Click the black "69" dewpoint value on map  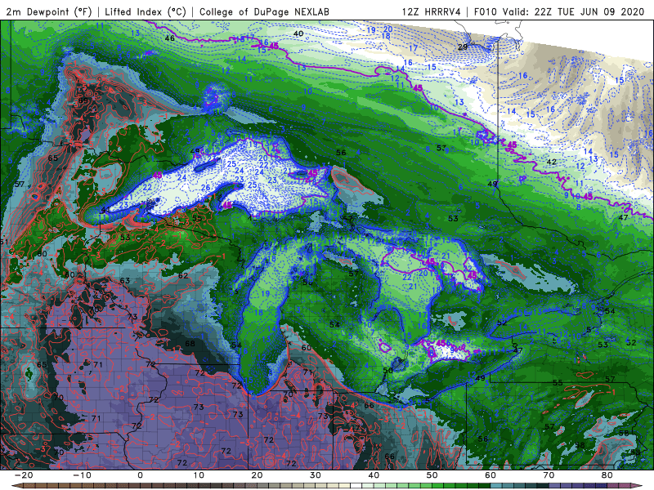(x=83, y=100)
